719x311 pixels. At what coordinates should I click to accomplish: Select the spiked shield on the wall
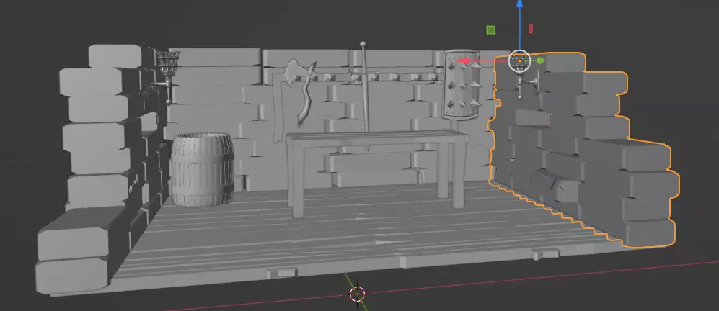(462, 86)
